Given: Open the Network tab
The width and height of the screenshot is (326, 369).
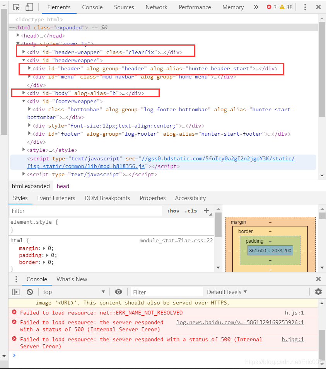Looking at the screenshot, I should click(156, 7).
